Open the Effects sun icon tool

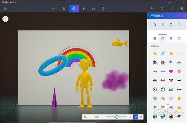103,9
